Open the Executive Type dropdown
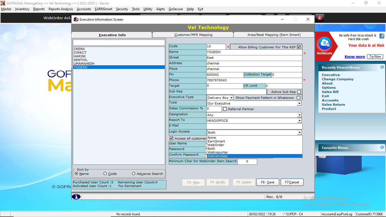386x217 pixels. click(x=231, y=98)
